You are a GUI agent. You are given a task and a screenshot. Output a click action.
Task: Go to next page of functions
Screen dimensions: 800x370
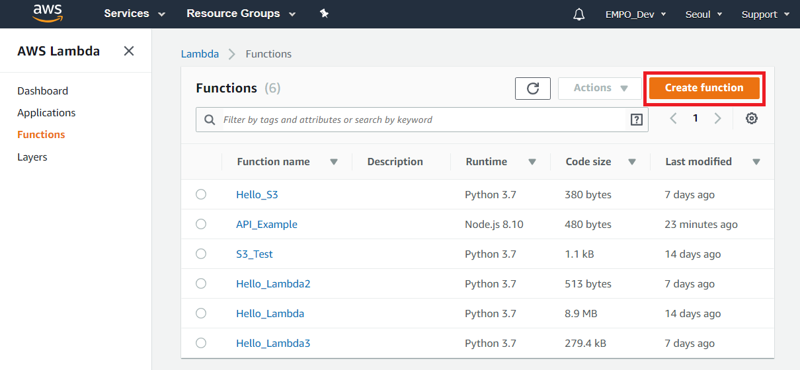(718, 119)
